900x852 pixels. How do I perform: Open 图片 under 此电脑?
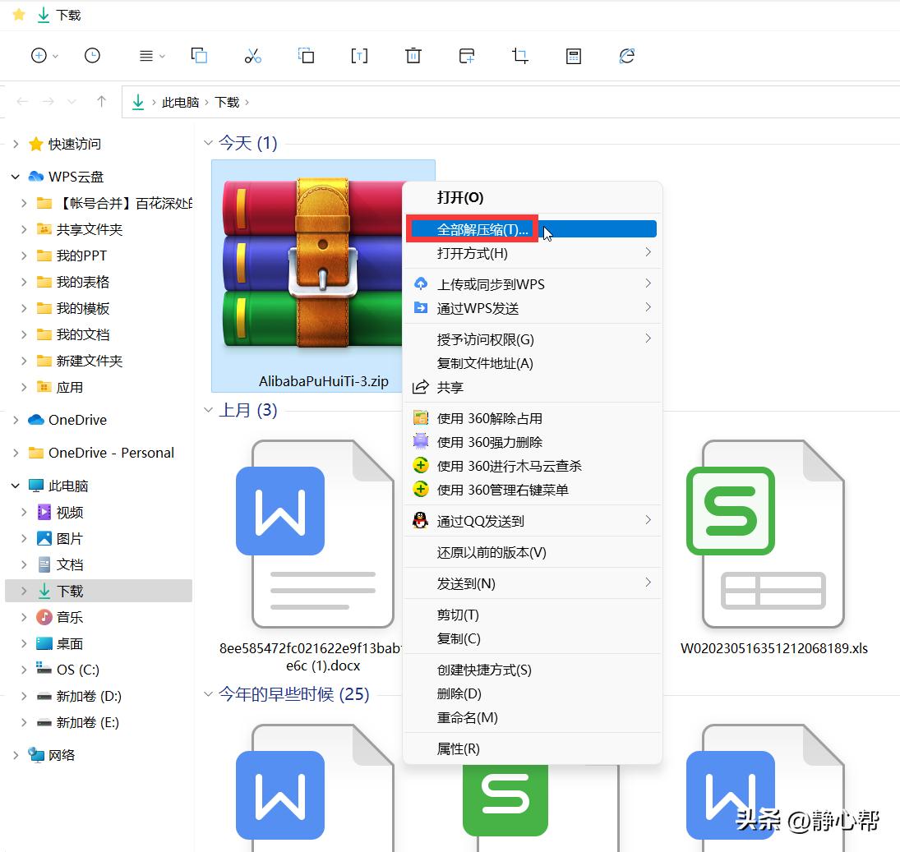69,539
